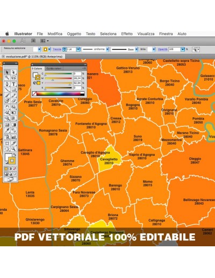Select the Perspective Grid tool

coord(13,118)
